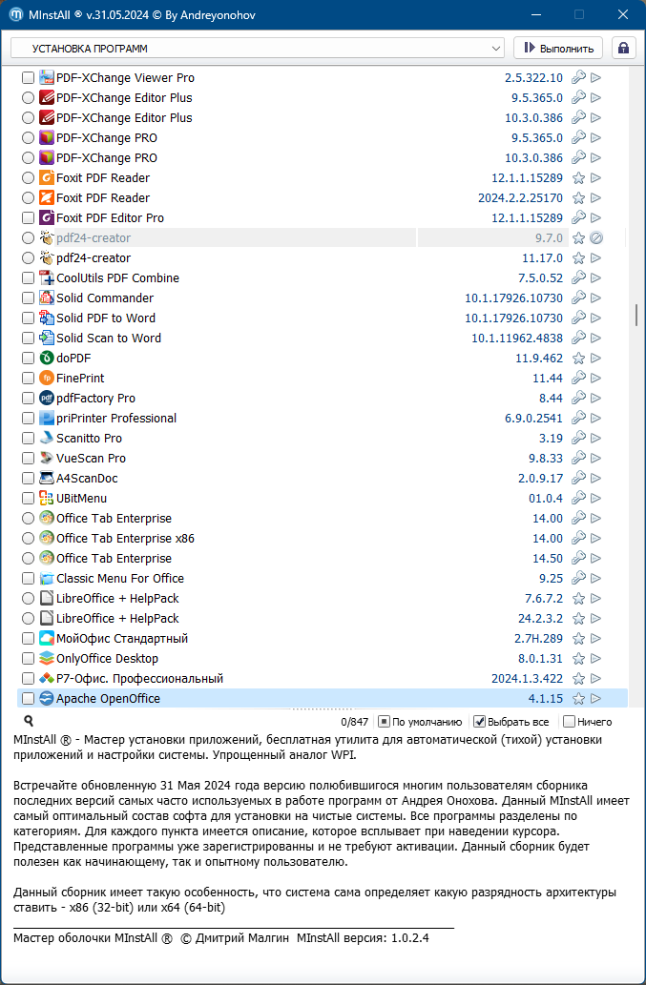Toggle the По умолчанию checkbox
Image resolution: width=646 pixels, height=985 pixels.
(384, 722)
